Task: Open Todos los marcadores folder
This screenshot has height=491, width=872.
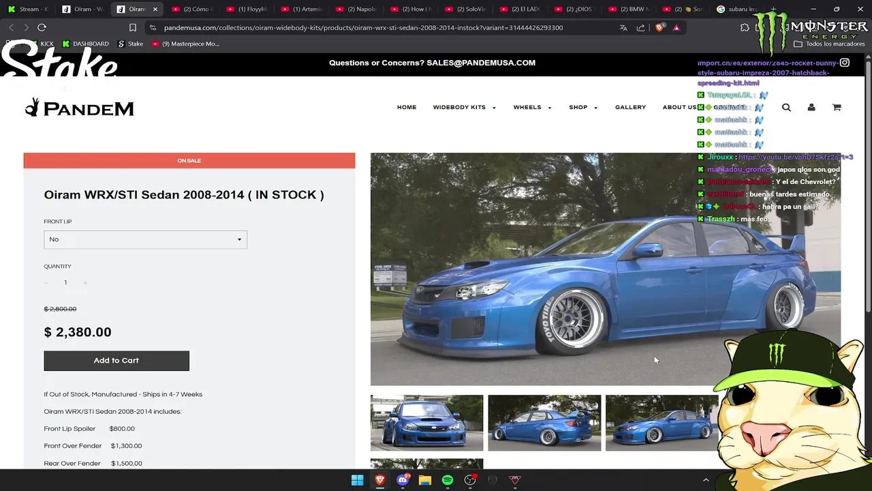Action: tap(830, 44)
